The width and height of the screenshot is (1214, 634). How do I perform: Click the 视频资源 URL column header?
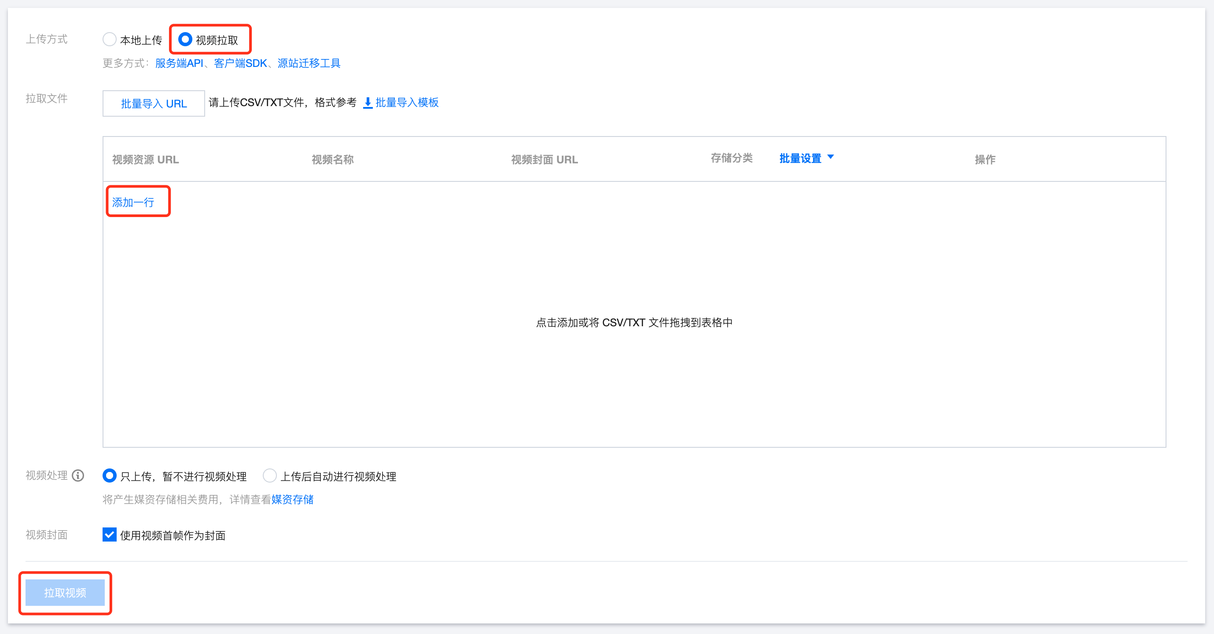(145, 159)
